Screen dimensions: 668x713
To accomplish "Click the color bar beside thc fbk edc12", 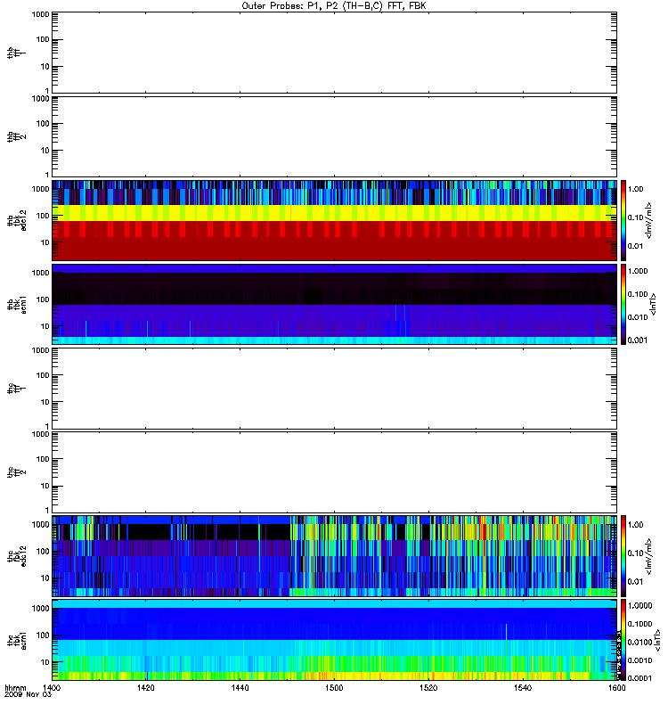I will 623,556.
